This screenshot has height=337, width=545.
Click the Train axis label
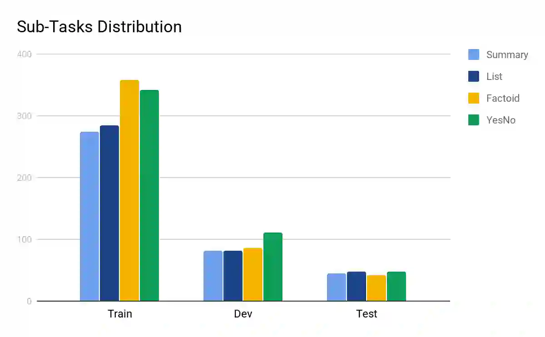(120, 314)
